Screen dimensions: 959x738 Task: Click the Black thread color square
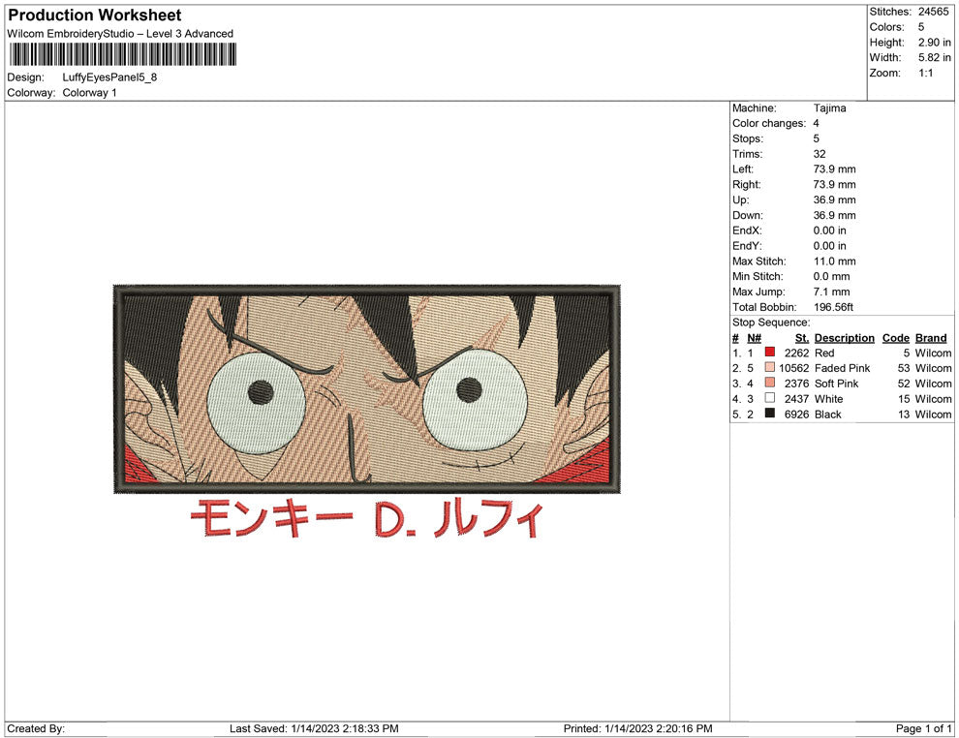pos(770,414)
